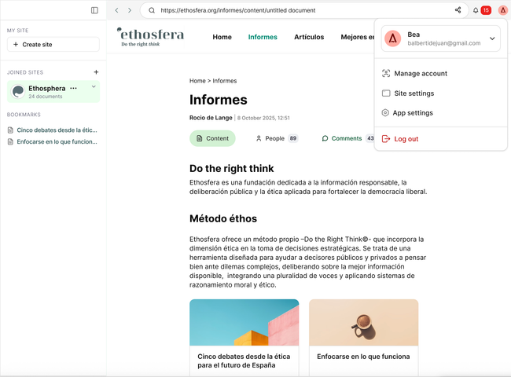Go forward with the right arrow

tap(129, 10)
